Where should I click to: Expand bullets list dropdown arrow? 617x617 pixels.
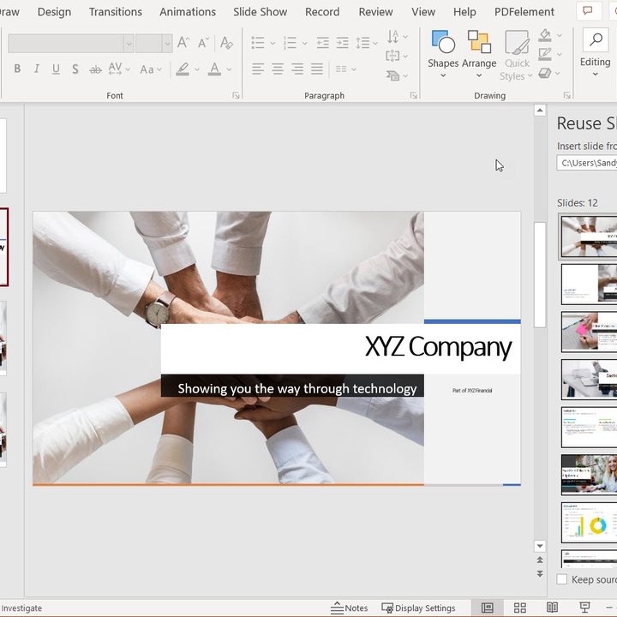[273, 43]
